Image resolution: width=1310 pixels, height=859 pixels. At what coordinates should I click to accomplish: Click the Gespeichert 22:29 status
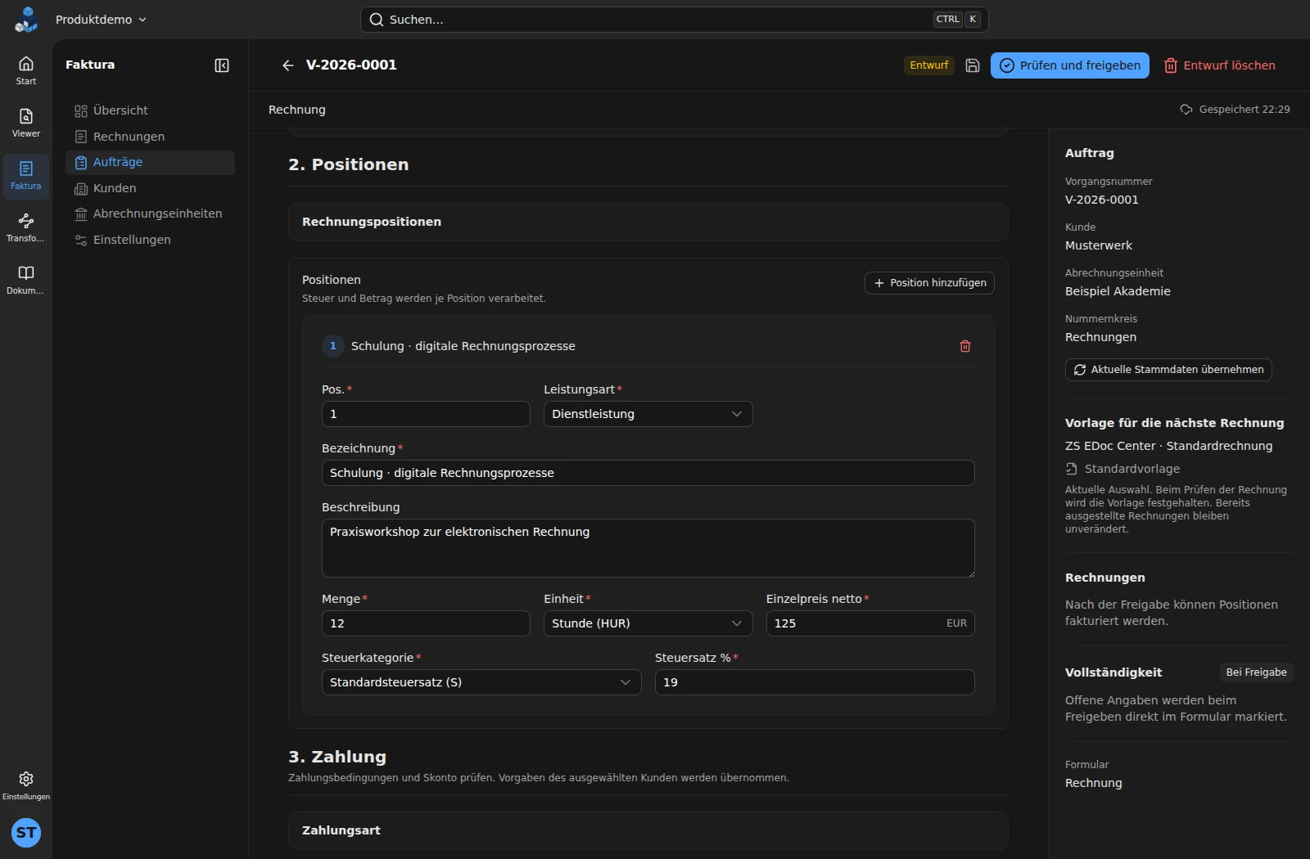(x=1235, y=110)
